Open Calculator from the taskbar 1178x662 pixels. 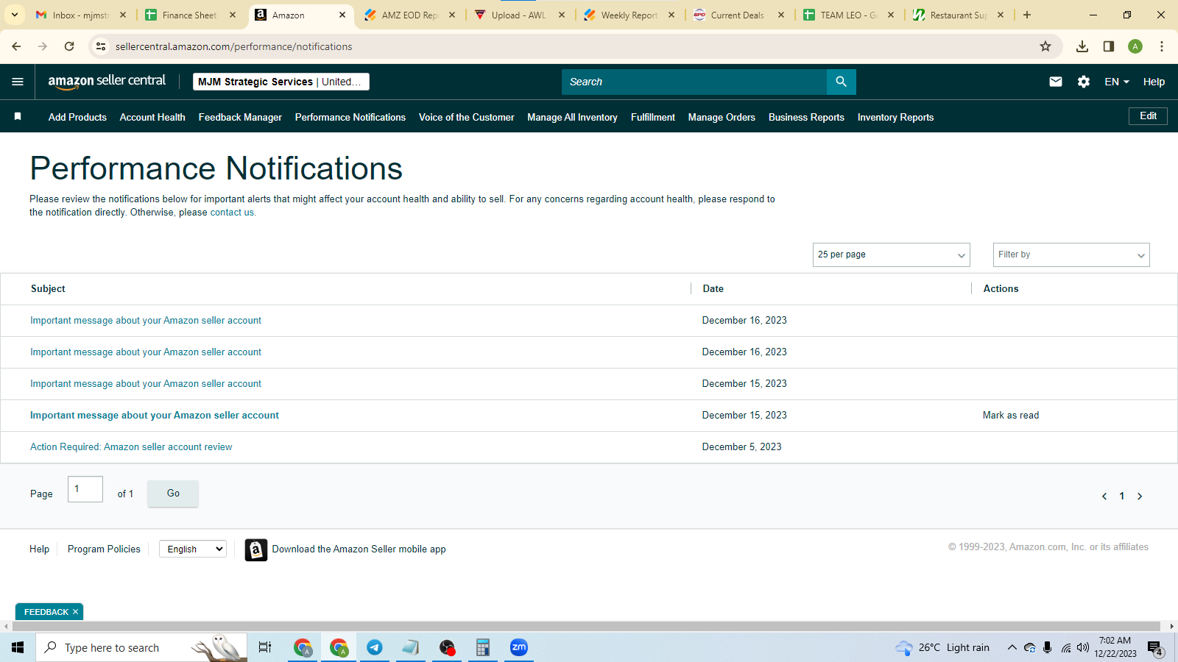pos(483,647)
